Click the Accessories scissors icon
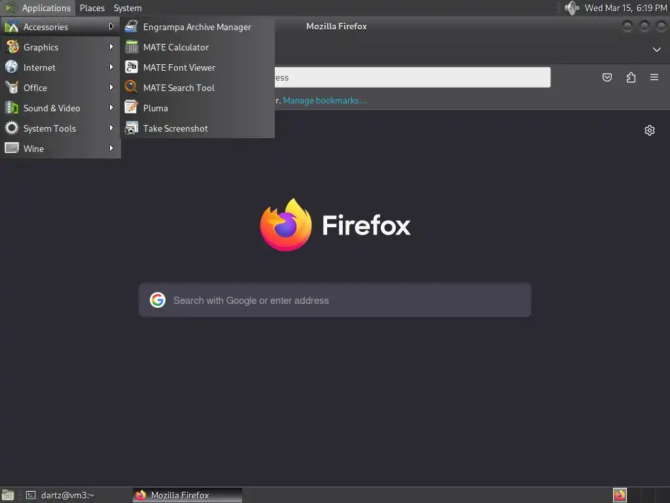The height and width of the screenshot is (503, 670). 12,26
